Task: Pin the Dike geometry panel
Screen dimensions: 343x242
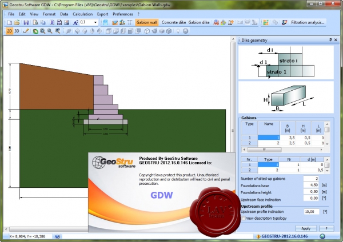Action: coord(330,40)
